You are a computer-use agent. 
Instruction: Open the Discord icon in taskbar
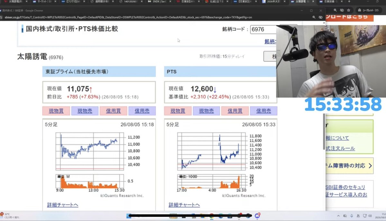[x=257, y=216]
